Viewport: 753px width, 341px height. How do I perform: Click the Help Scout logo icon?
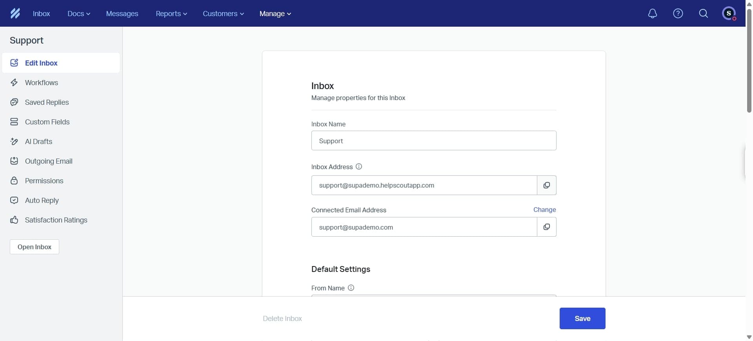(x=15, y=13)
